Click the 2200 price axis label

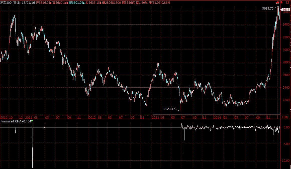[286, 100]
